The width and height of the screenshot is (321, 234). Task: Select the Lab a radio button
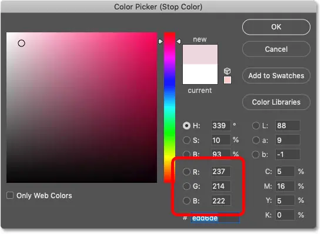pos(256,141)
